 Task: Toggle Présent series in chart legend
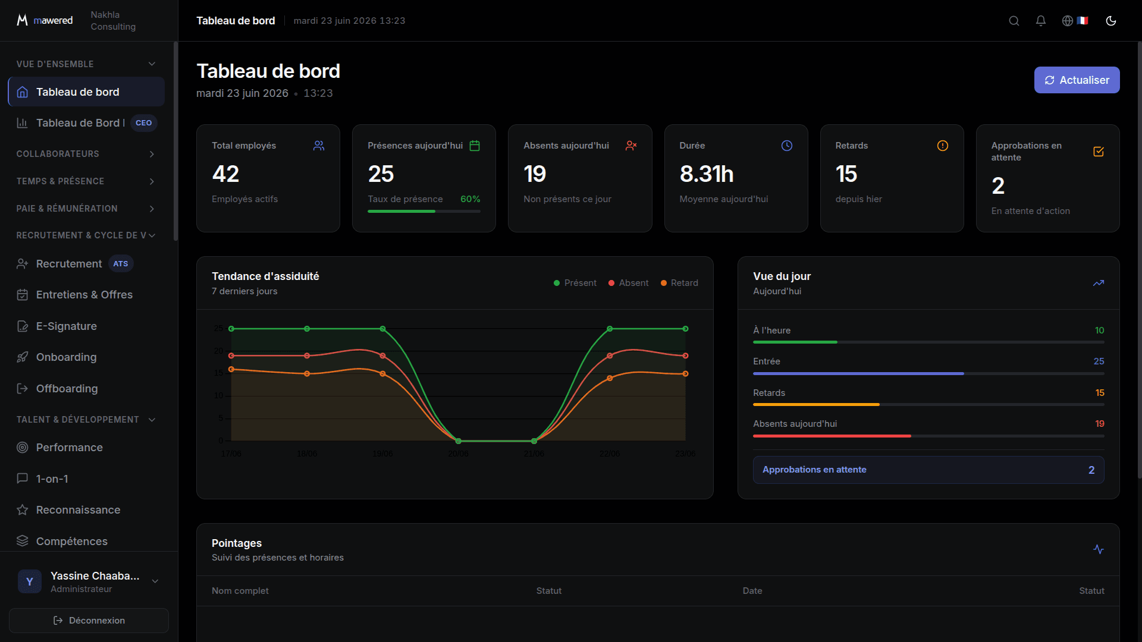(575, 283)
